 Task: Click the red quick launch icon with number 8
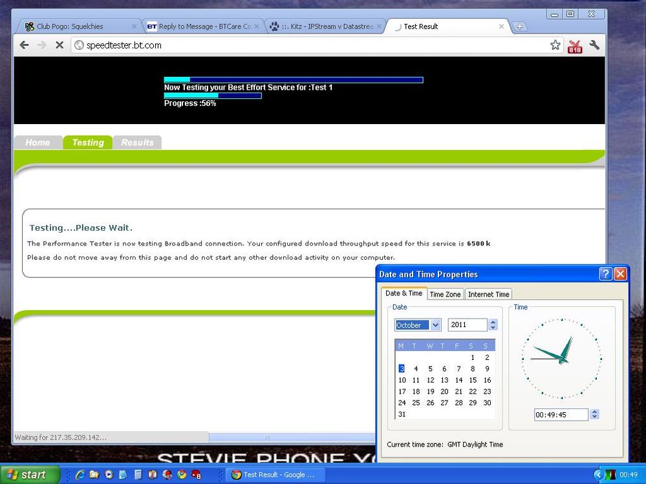point(196,474)
